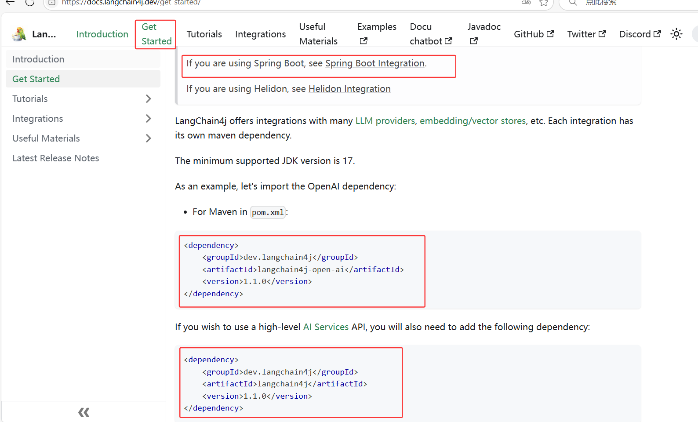Select Integrations in the top navigation bar
The image size is (698, 422).
click(260, 34)
